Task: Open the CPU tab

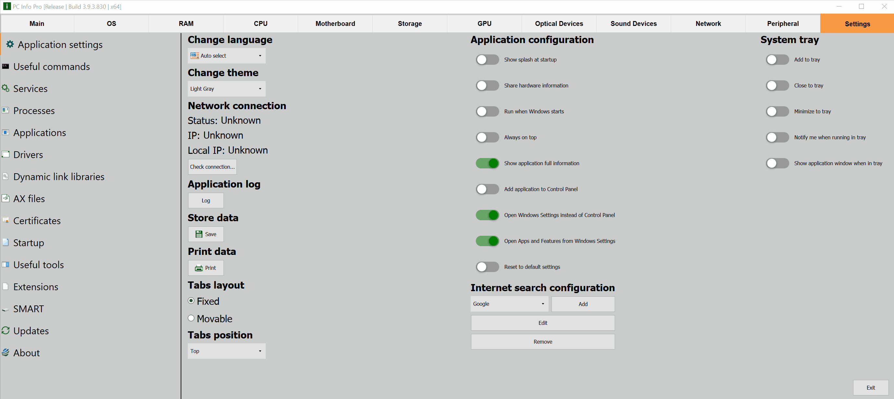Action: coord(260,24)
